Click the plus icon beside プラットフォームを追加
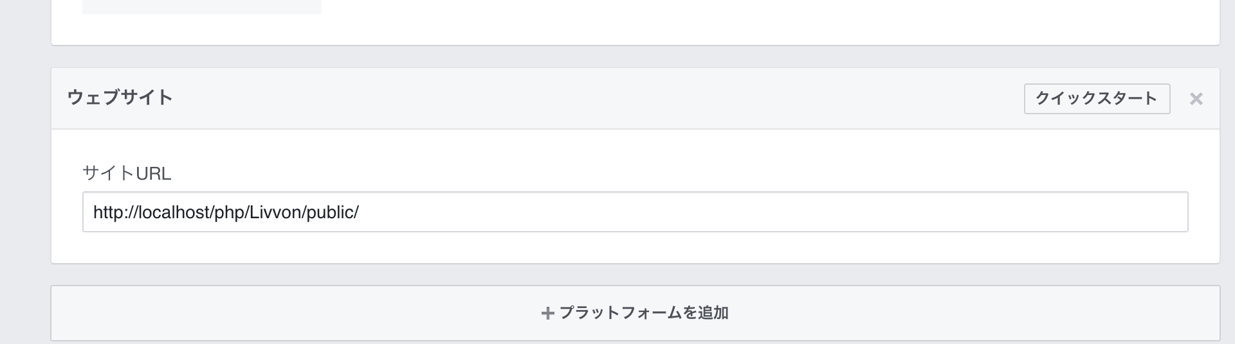 pyautogui.click(x=547, y=313)
